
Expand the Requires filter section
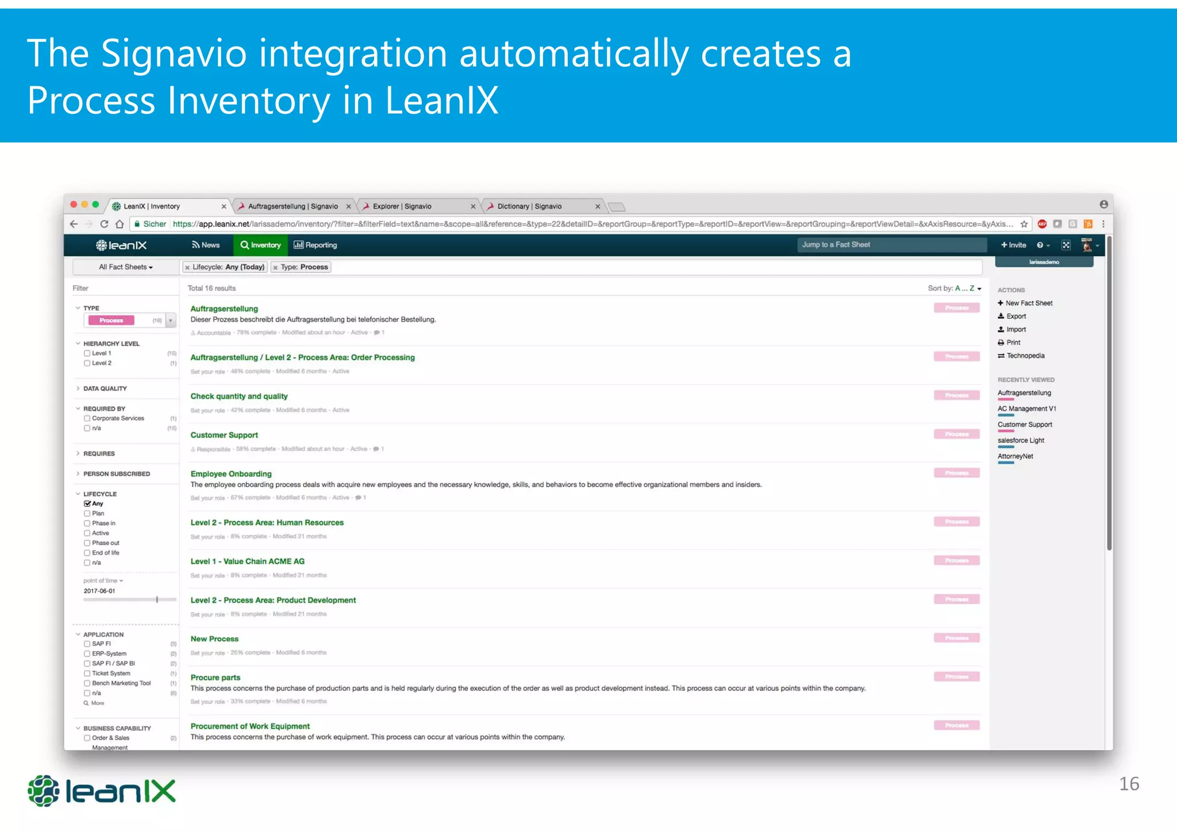[96, 454]
